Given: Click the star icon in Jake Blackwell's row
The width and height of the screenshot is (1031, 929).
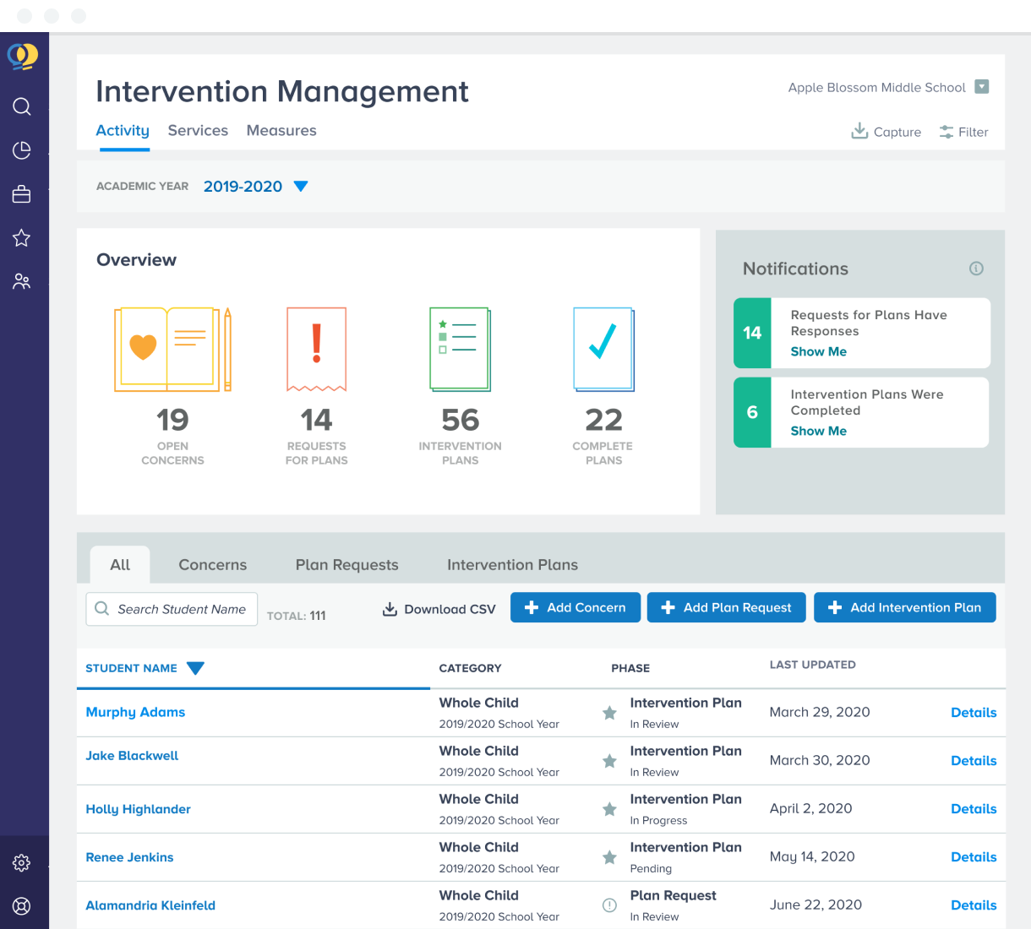Looking at the screenshot, I should point(609,761).
